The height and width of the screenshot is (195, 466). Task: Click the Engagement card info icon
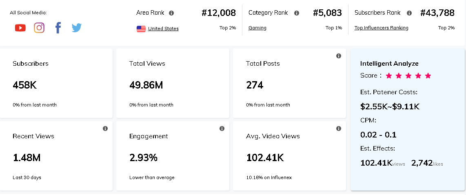click(x=222, y=129)
